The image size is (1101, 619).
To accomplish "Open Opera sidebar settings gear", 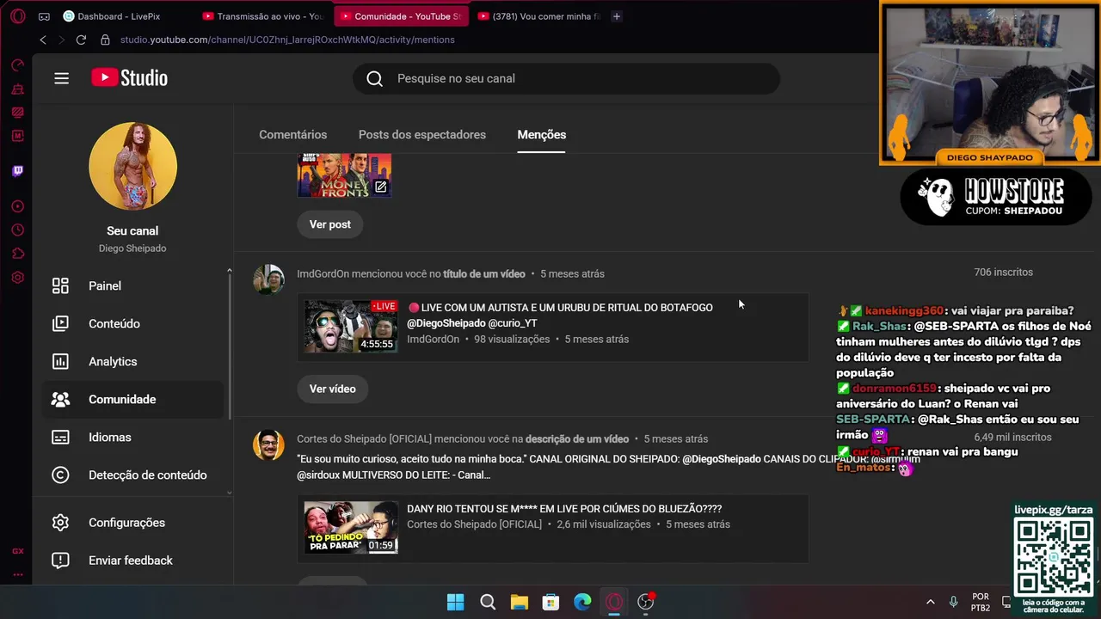I will click(17, 278).
